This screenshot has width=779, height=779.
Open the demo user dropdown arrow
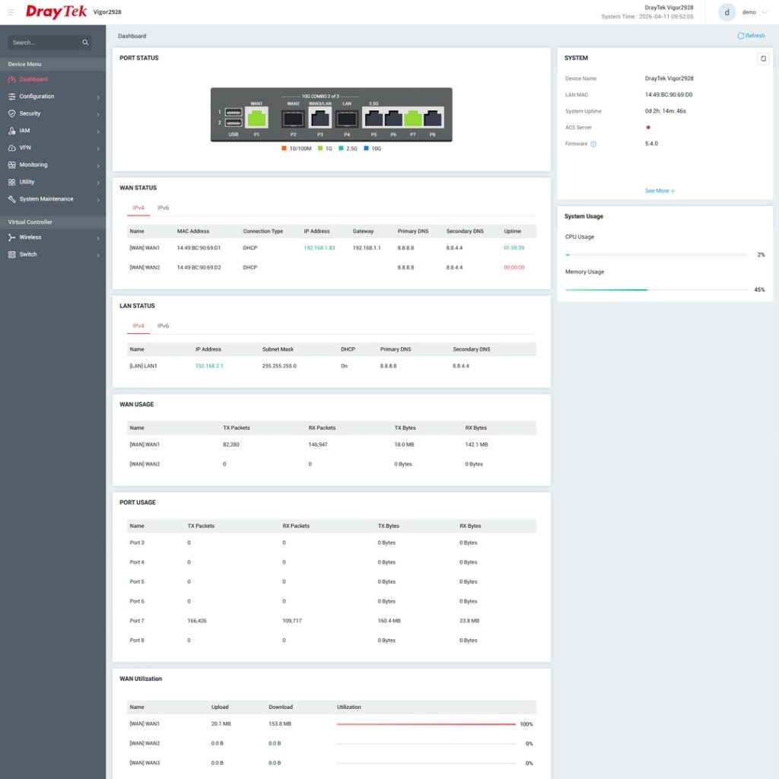pos(764,12)
